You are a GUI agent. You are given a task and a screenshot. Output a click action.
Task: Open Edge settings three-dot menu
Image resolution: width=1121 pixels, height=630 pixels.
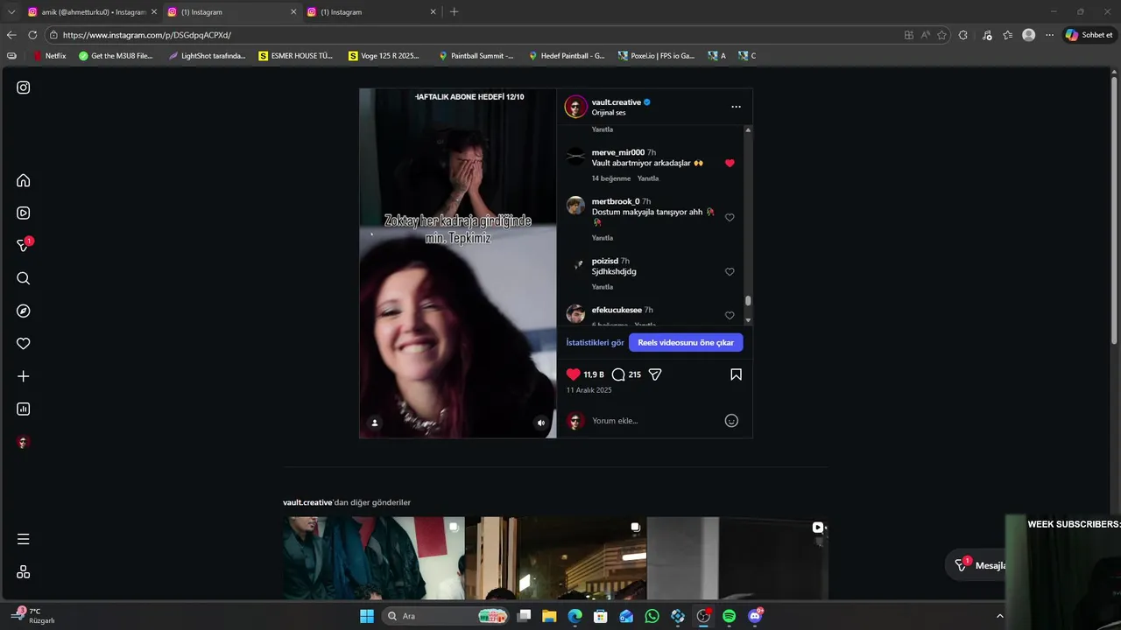1049,35
